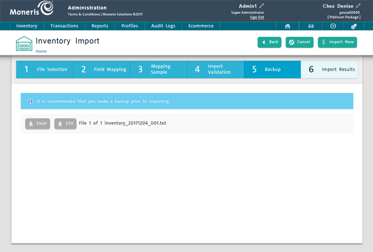The height and width of the screenshot is (252, 373).
Task: Follow the Home breadcrumb link
Action: point(41,51)
